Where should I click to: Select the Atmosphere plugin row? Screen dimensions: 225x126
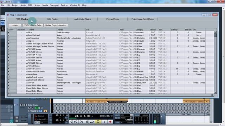coord(111,74)
